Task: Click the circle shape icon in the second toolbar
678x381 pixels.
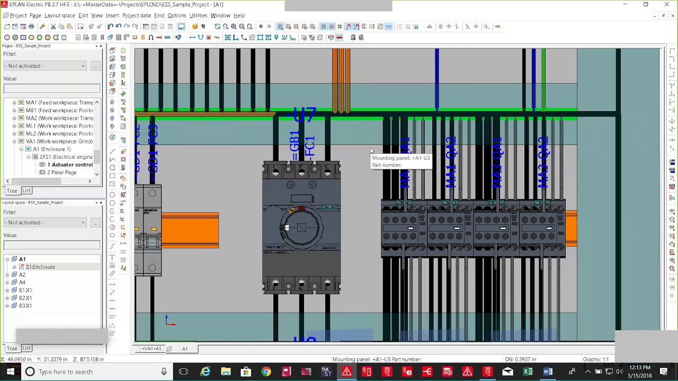Action: [7, 37]
